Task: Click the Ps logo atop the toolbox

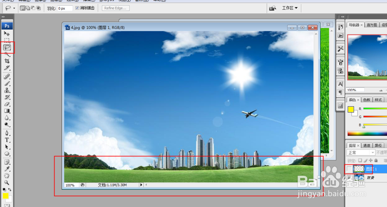Action: click(x=7, y=25)
